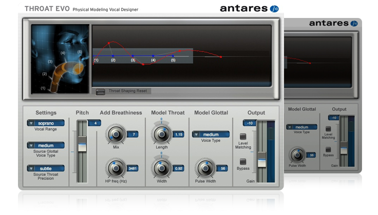Open Voice Type dropdown in back window
The image size is (378, 215).
point(301,127)
